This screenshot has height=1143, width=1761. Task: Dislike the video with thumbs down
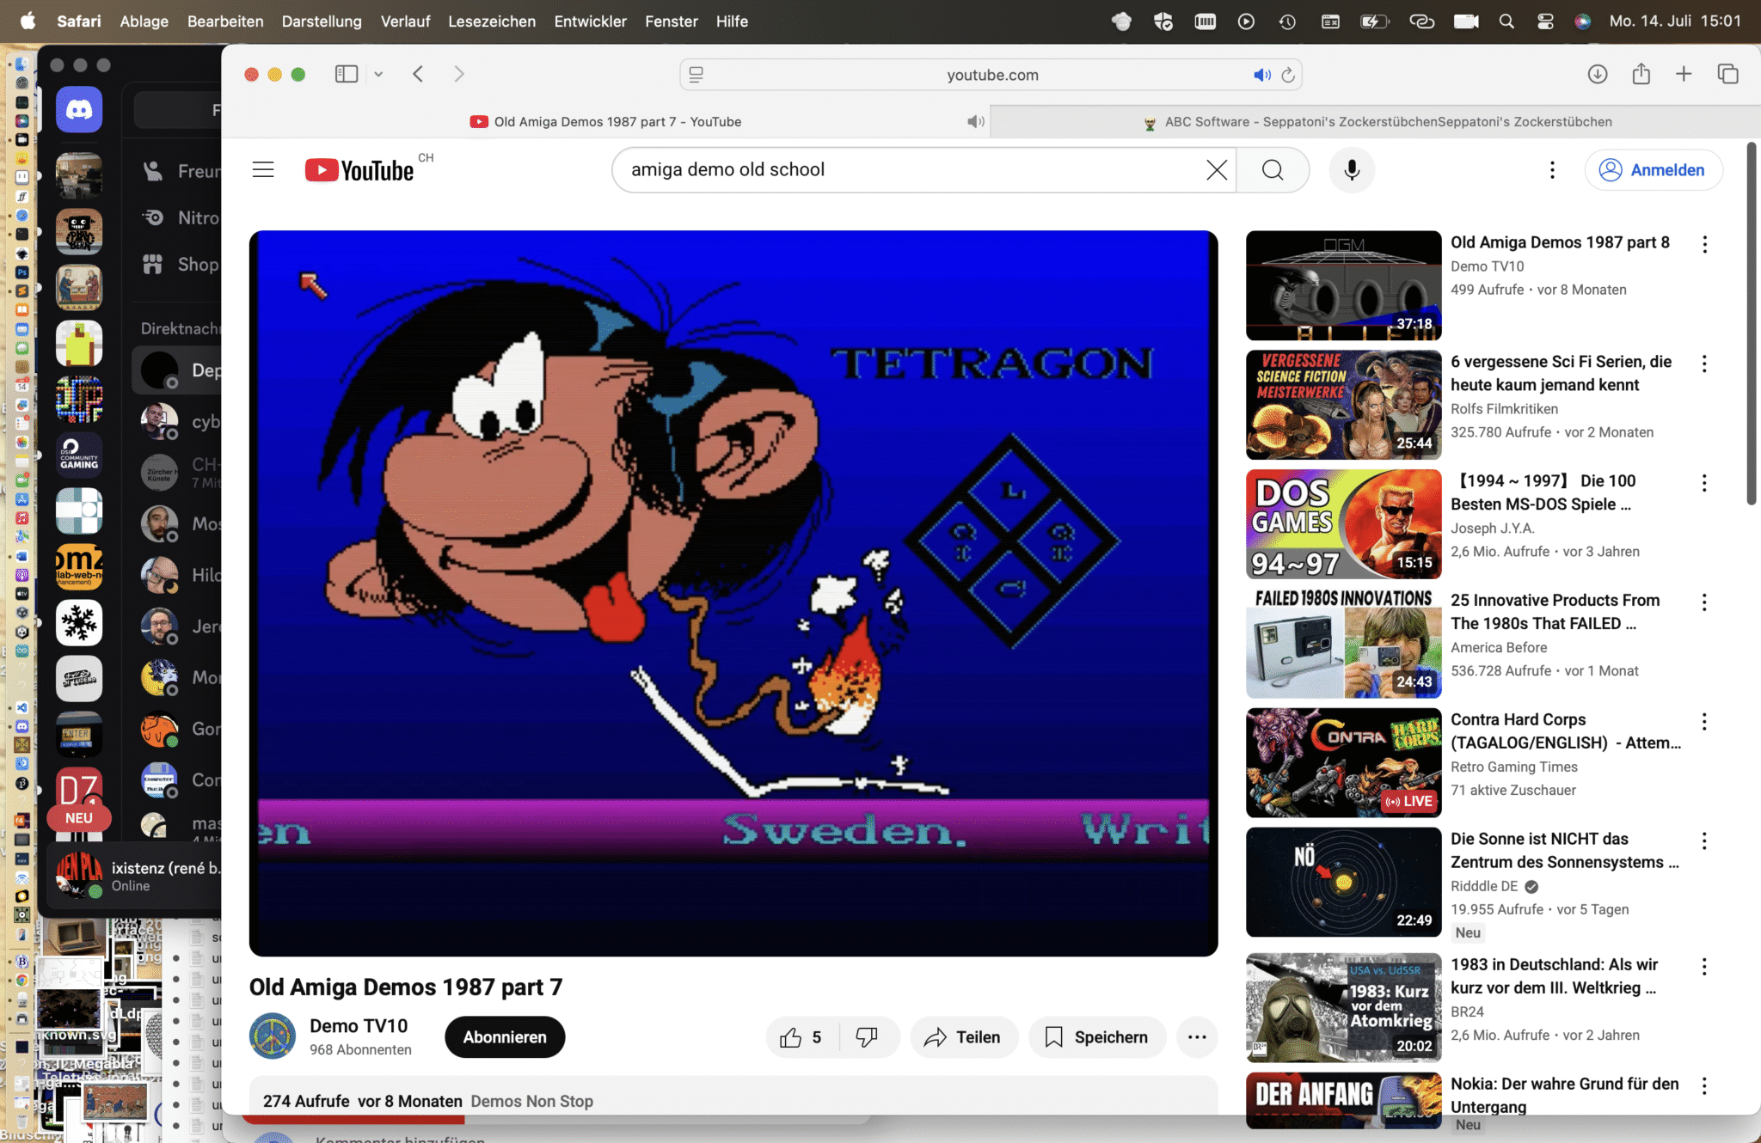(x=867, y=1037)
